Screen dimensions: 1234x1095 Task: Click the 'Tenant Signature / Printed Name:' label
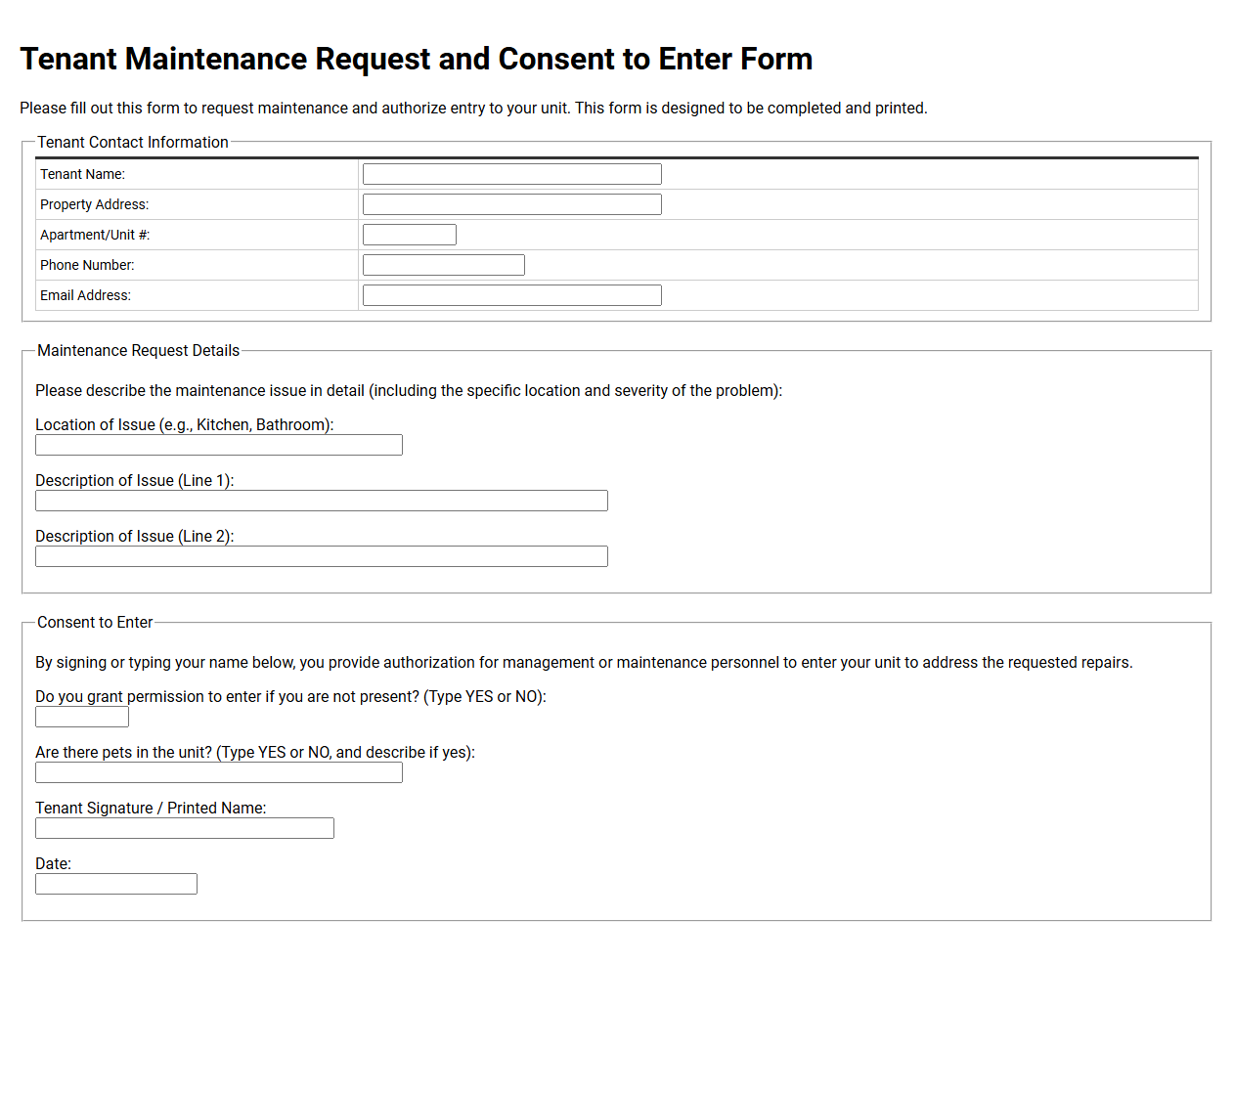tap(151, 808)
